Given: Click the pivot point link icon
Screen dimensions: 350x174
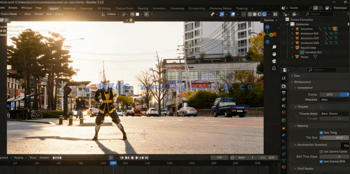Looking at the screenshot, I should click(x=124, y=14).
